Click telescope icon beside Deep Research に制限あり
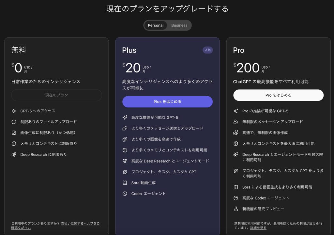 [x=14, y=154]
